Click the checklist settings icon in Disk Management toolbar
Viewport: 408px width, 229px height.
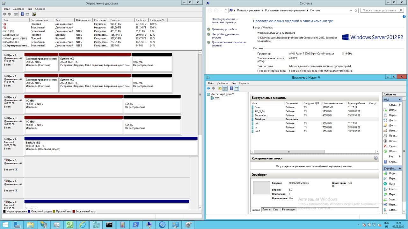coord(34,14)
